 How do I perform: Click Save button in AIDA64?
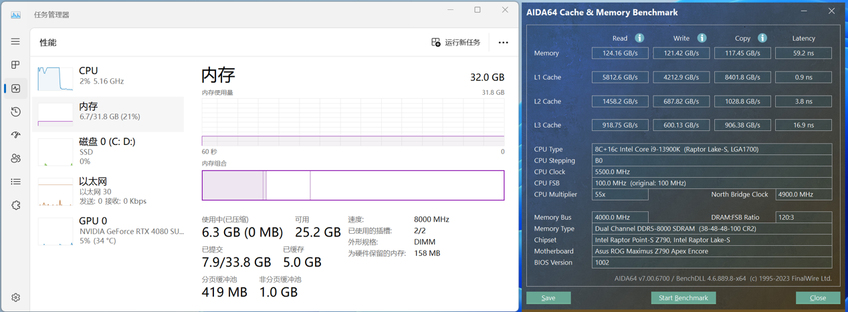[x=548, y=298]
